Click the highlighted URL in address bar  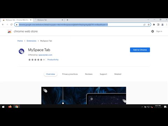click(63, 24)
